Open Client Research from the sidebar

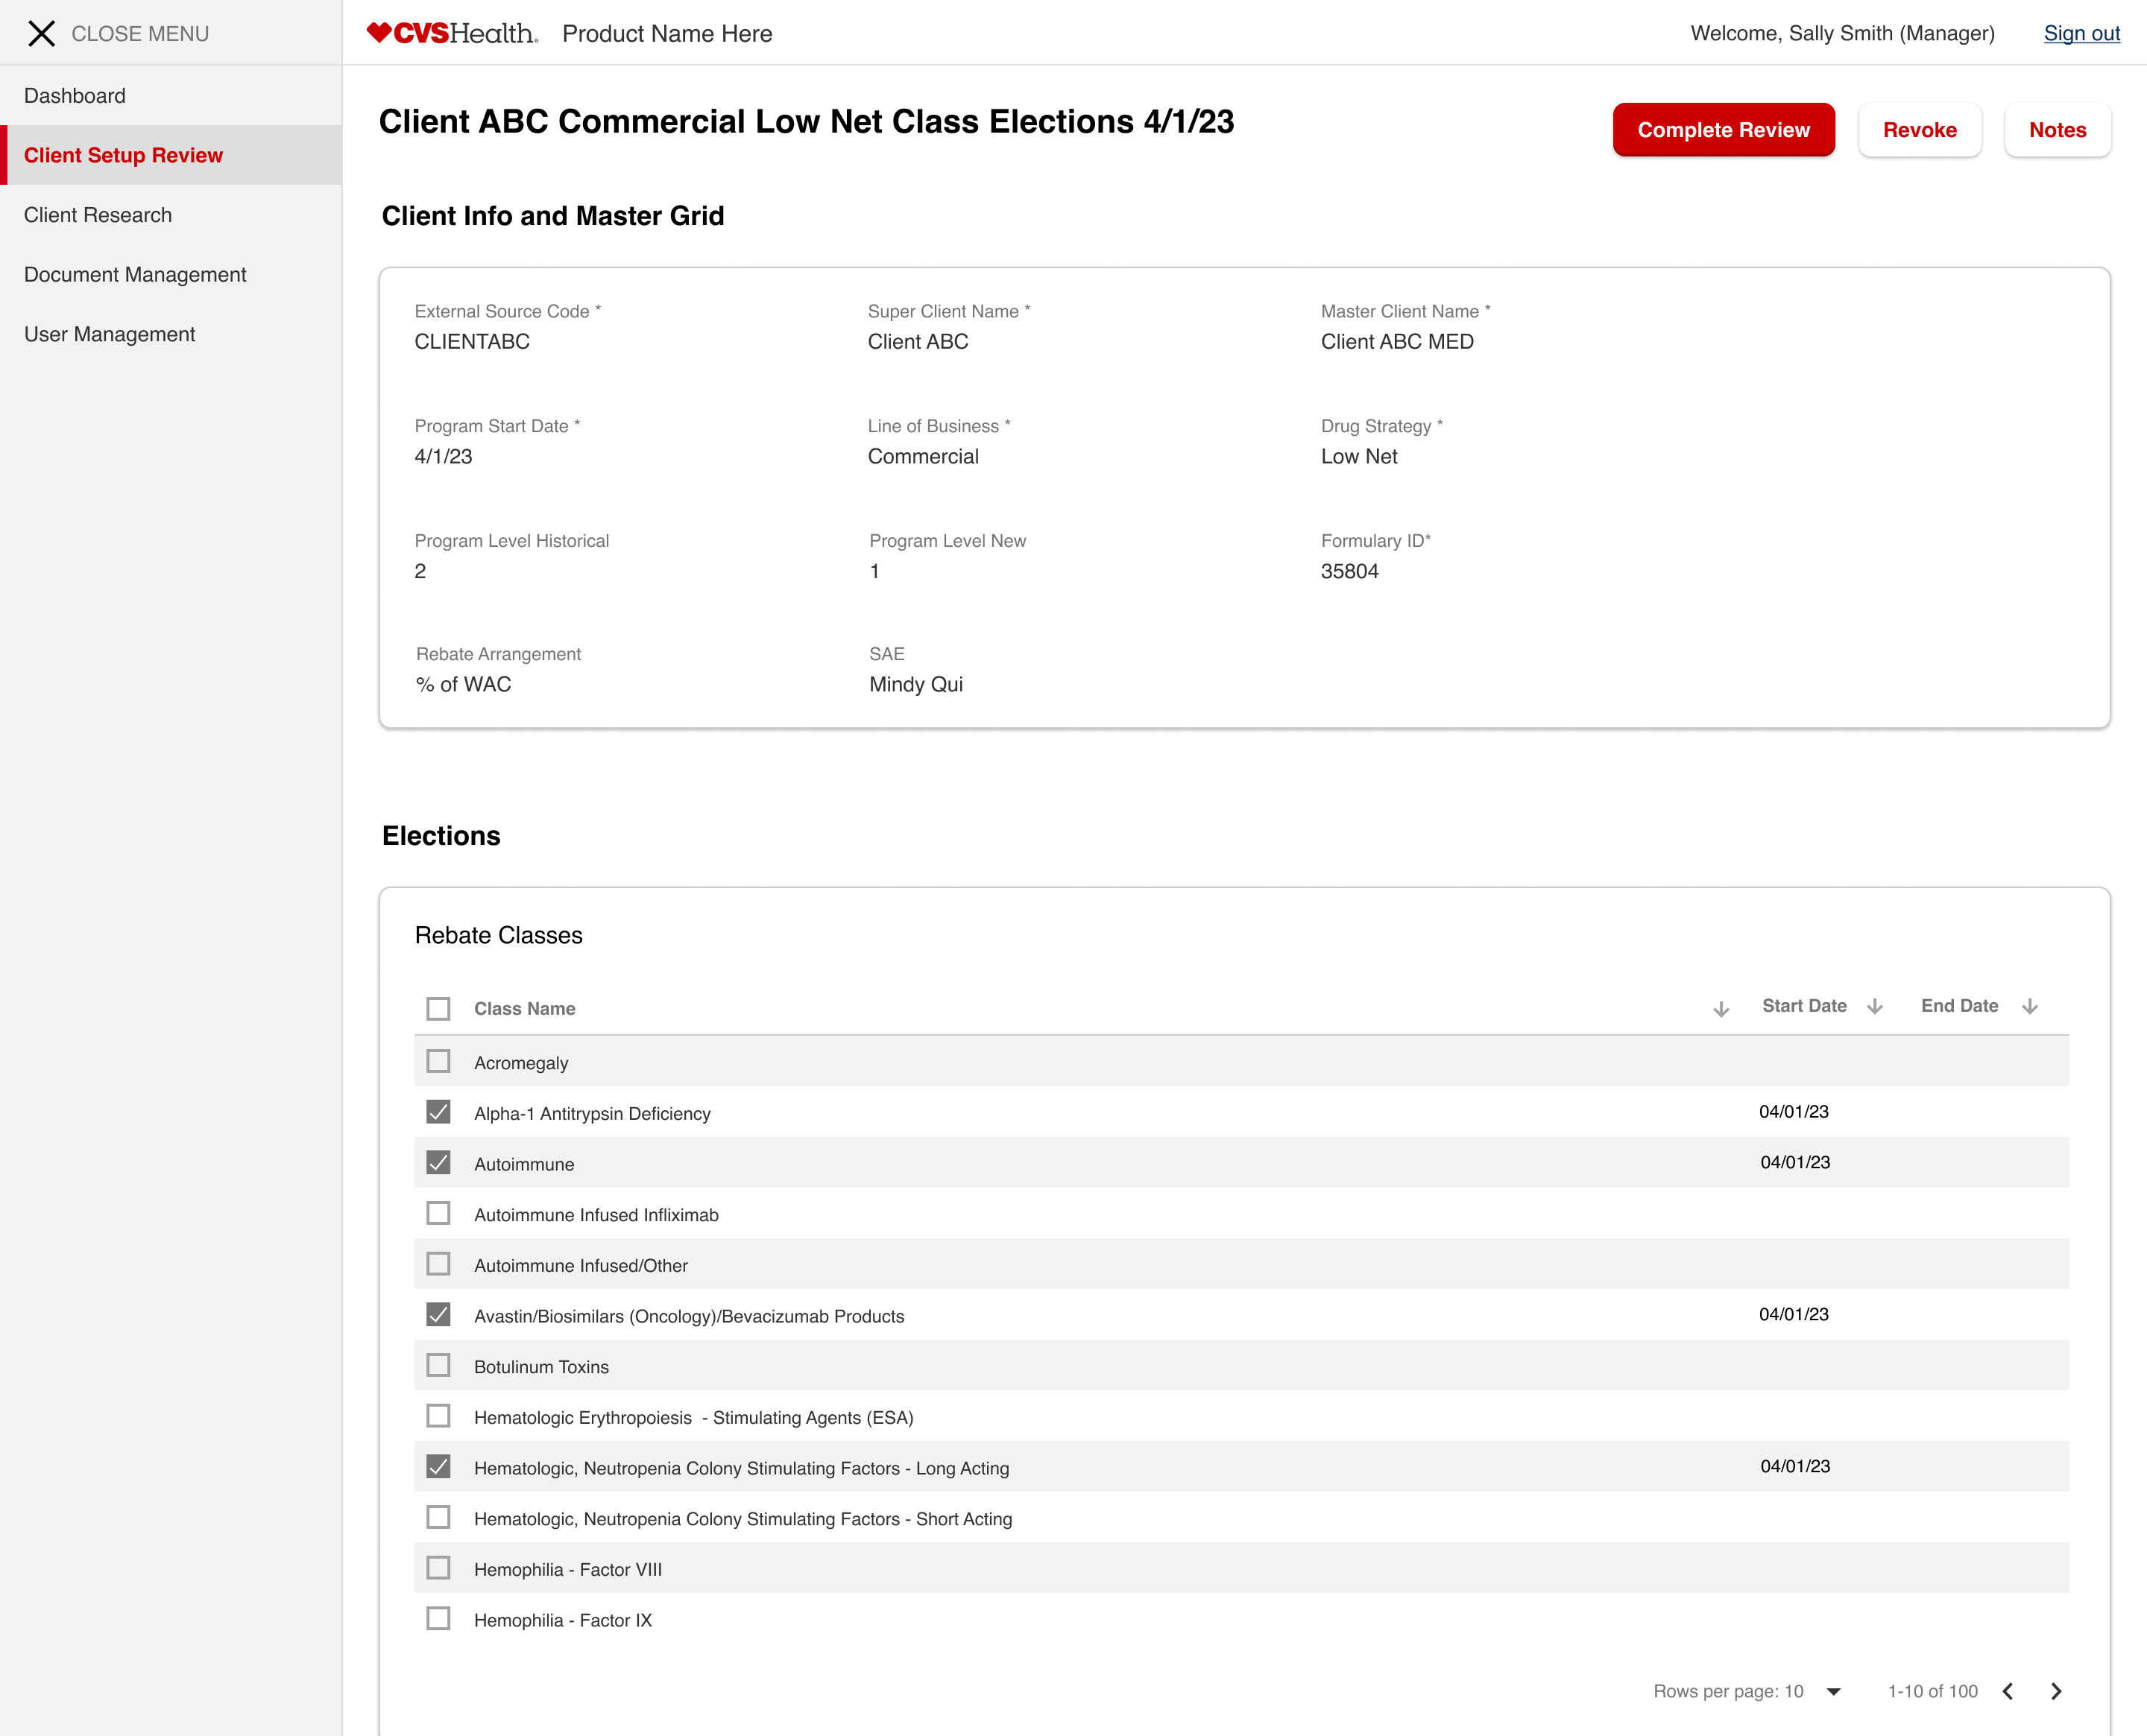[x=98, y=215]
